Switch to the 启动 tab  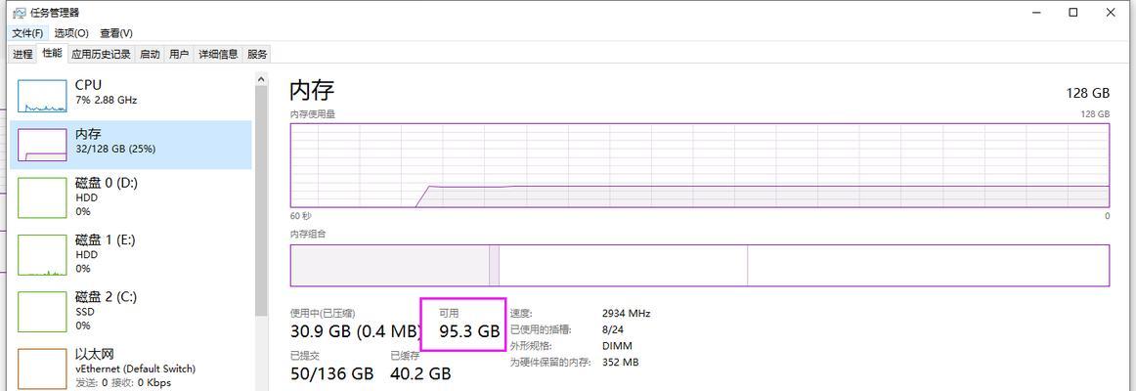[150, 55]
